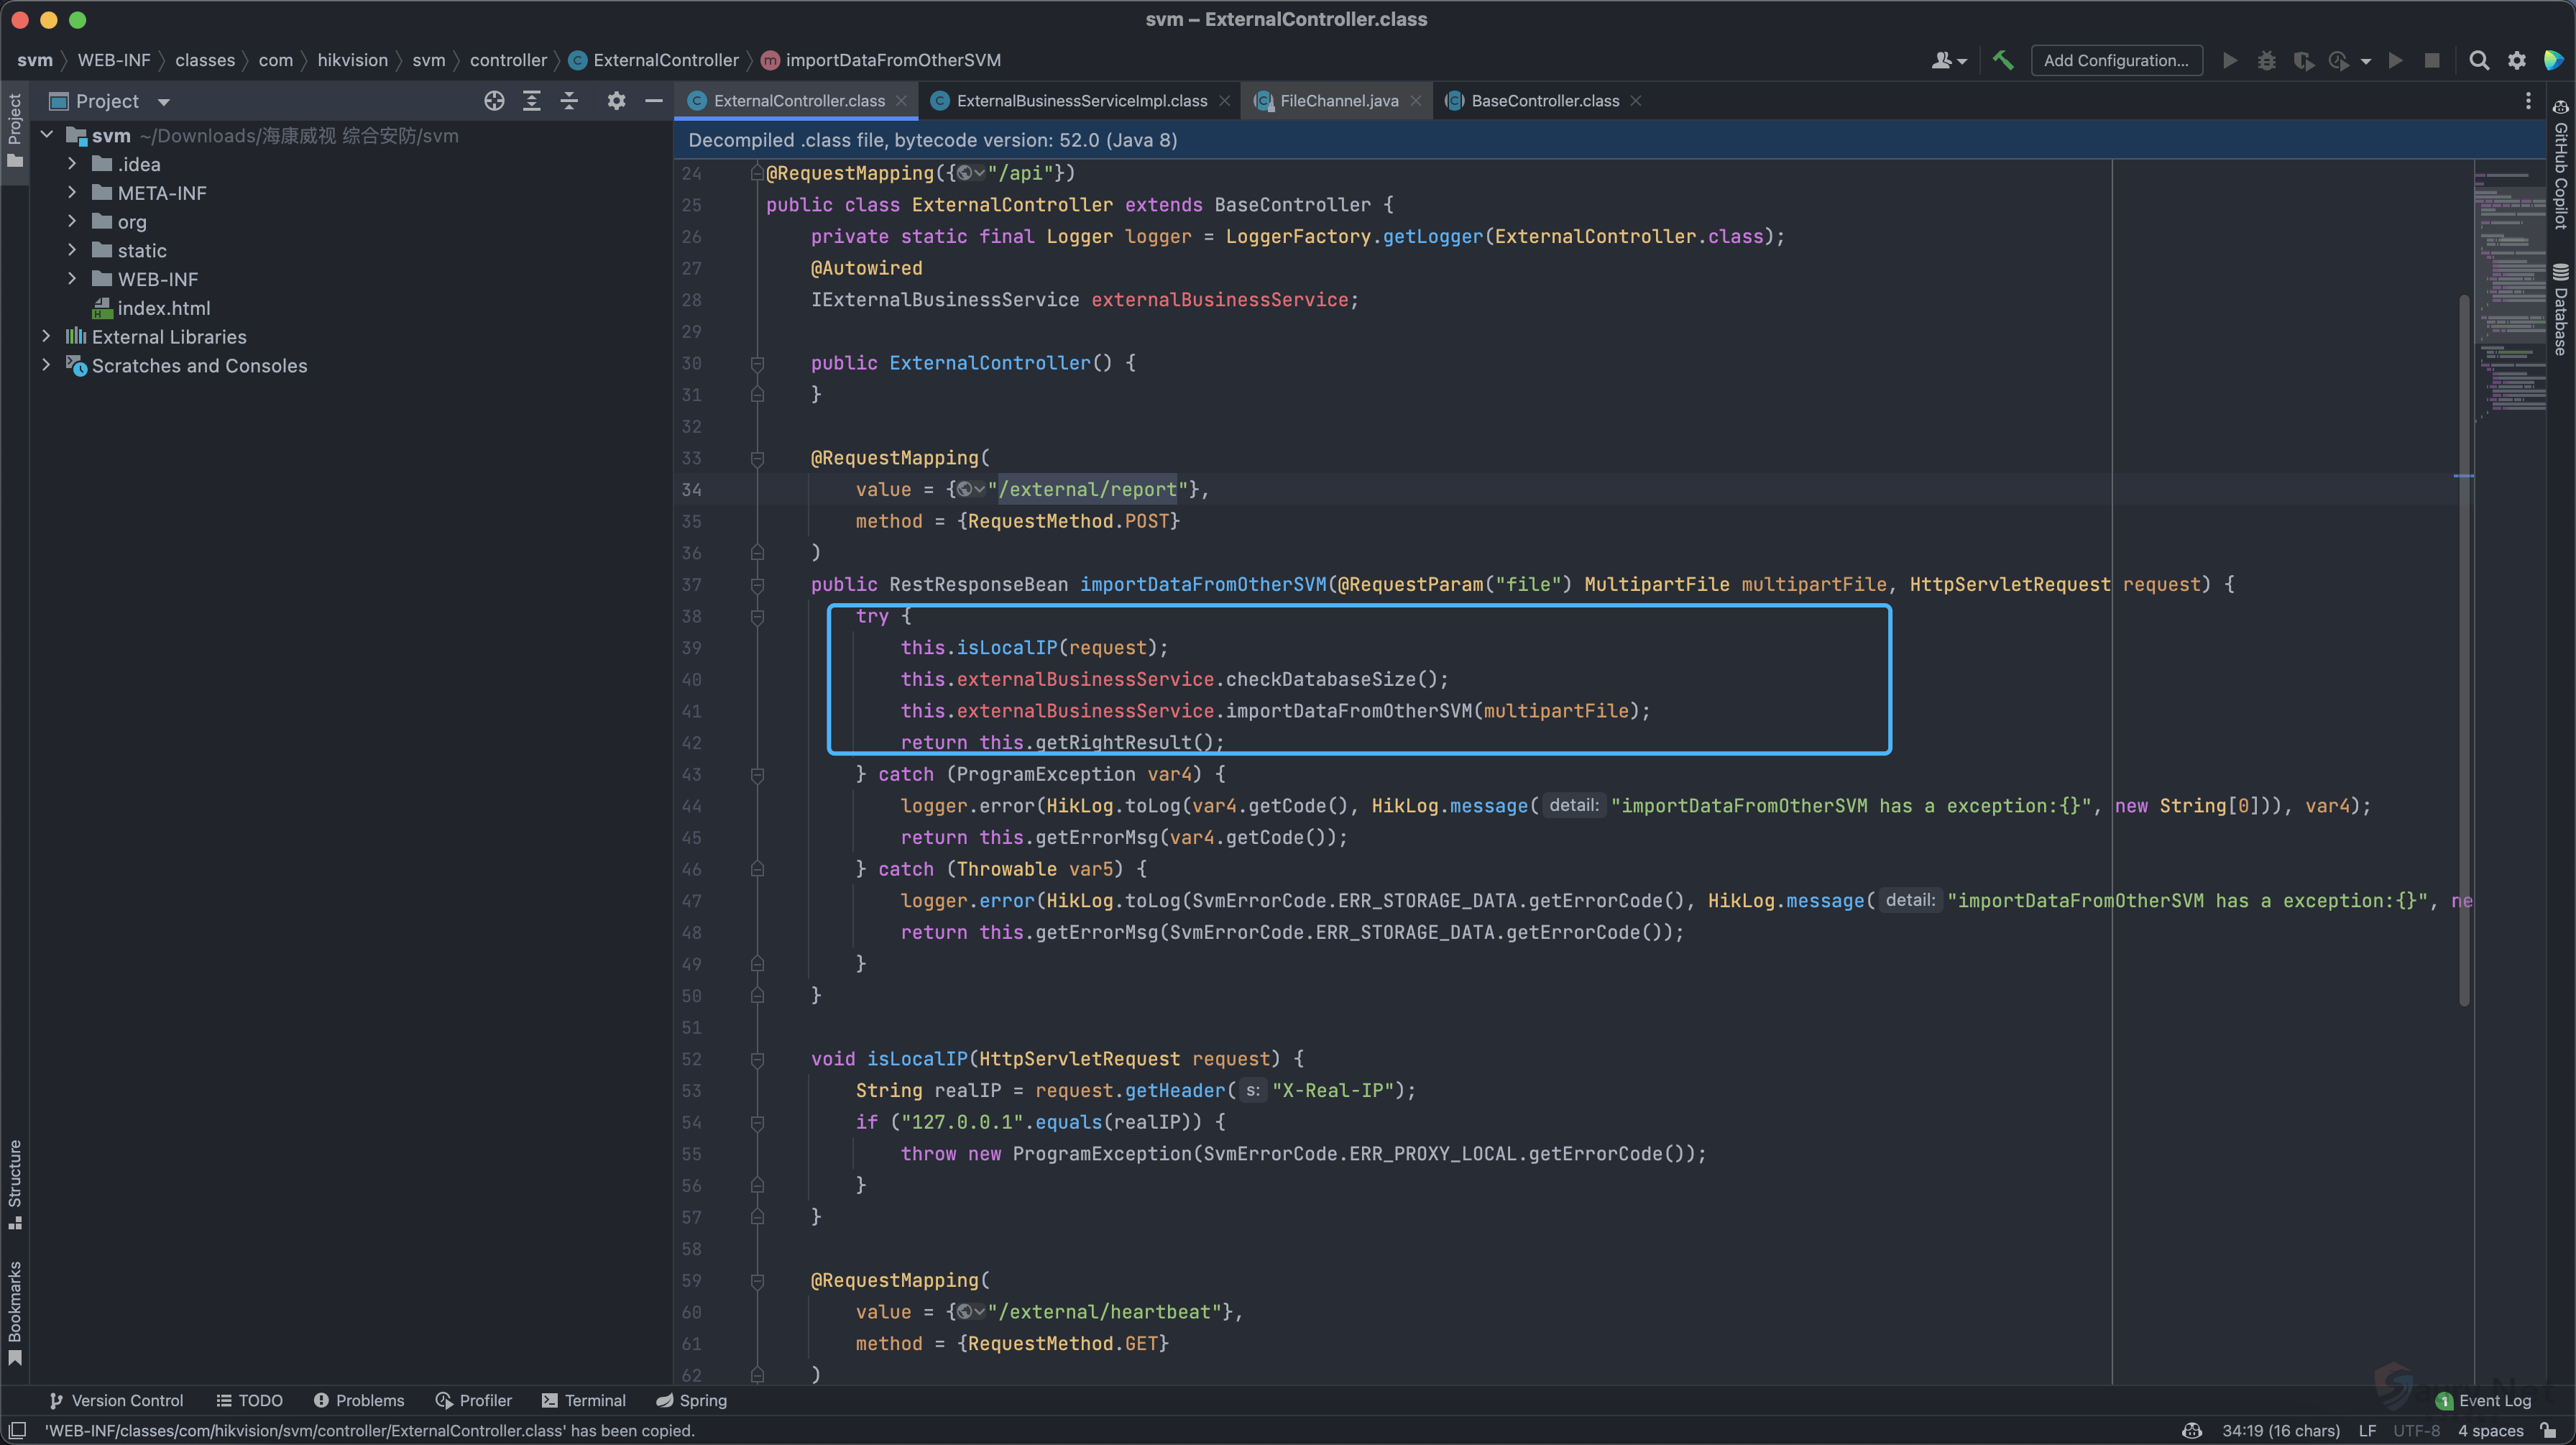This screenshot has height=1445, width=2576.
Task: Open Project panel options gear
Action: coord(616,101)
